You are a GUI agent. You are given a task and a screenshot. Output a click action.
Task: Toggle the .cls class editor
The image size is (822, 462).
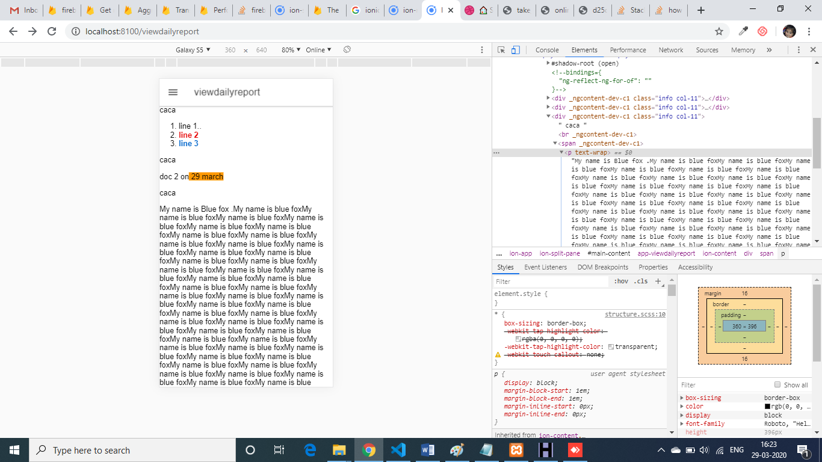pos(641,281)
